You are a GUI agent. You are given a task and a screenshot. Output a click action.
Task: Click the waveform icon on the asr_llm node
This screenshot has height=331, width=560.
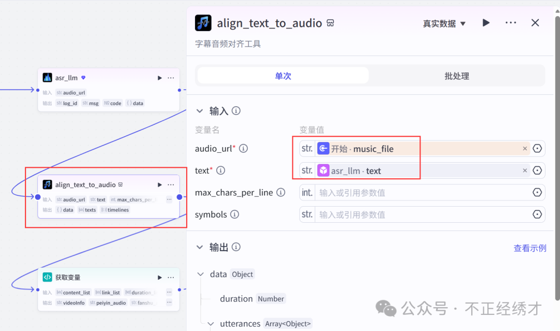tap(48, 77)
